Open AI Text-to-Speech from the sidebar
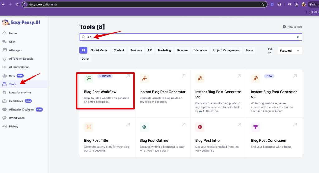Screen dimensions: 319x173 tap(21, 59)
